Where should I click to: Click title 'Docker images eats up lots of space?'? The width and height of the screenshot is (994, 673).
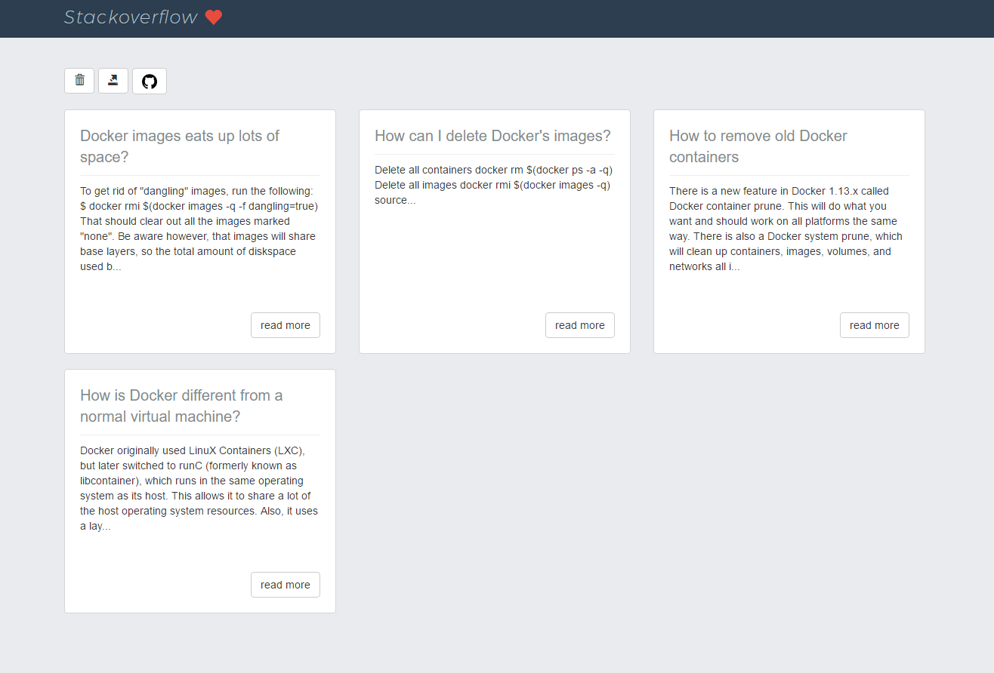point(180,146)
